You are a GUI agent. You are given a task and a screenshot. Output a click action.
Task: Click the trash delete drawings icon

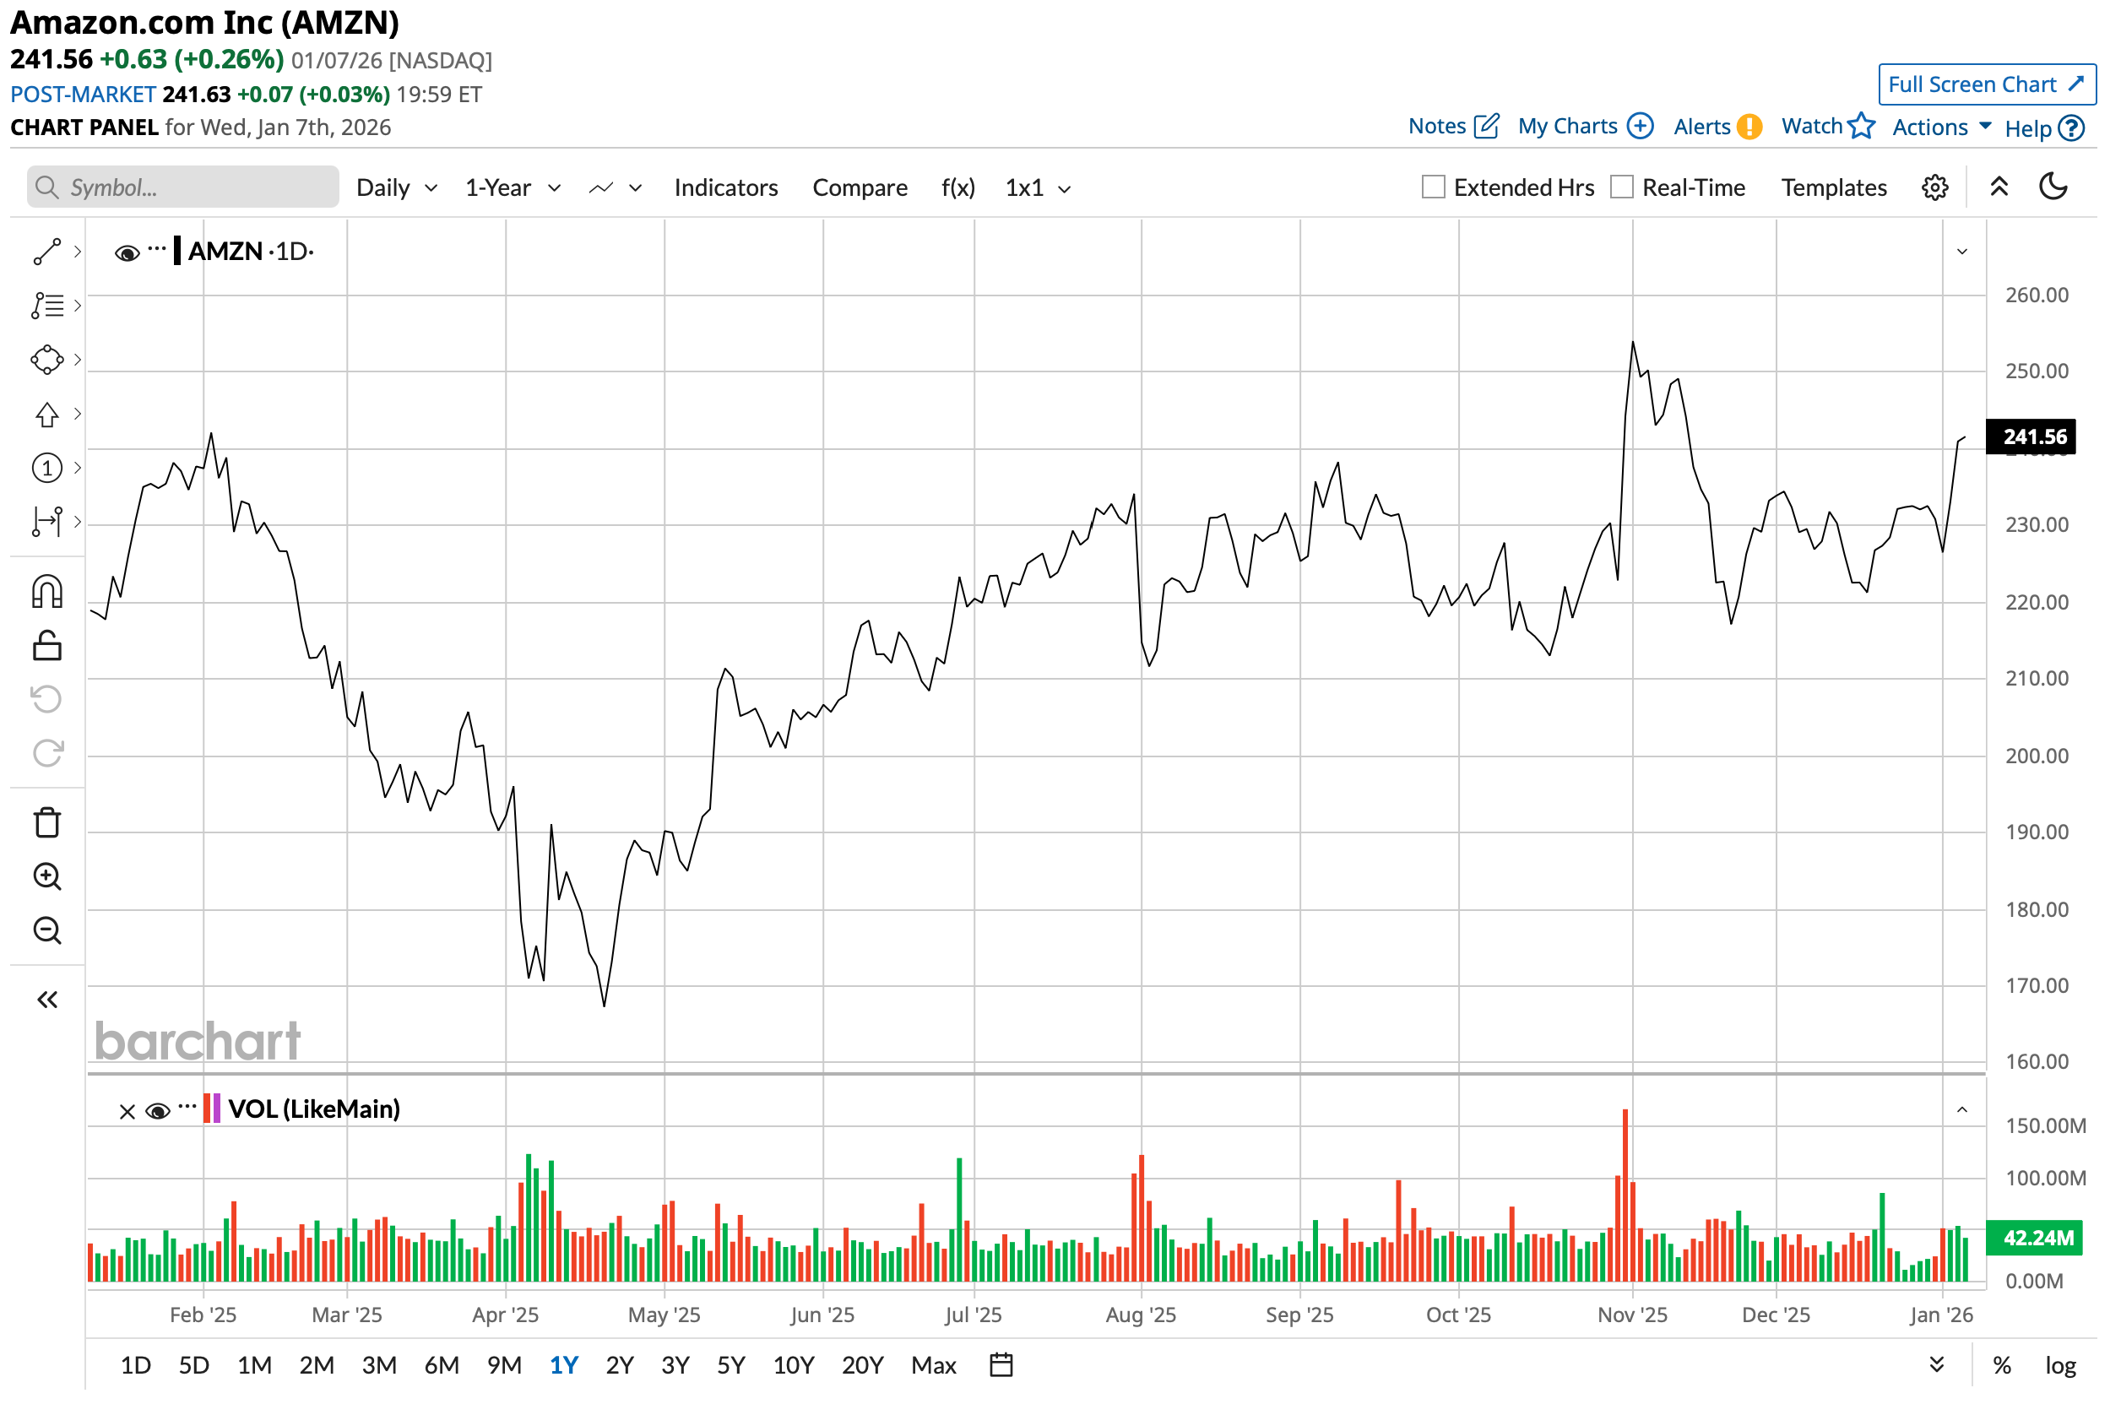pyautogui.click(x=47, y=823)
